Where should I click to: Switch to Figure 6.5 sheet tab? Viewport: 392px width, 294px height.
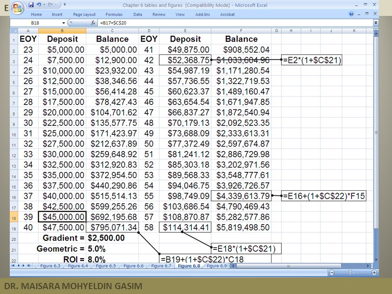pyautogui.click(x=106, y=266)
